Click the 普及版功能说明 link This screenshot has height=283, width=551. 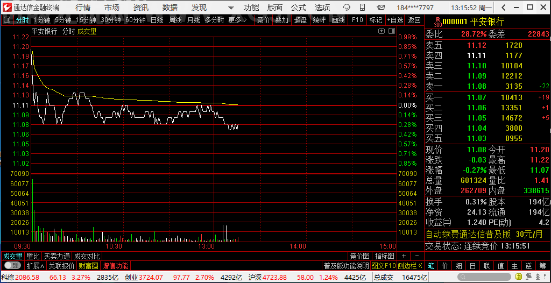[x=346, y=266]
